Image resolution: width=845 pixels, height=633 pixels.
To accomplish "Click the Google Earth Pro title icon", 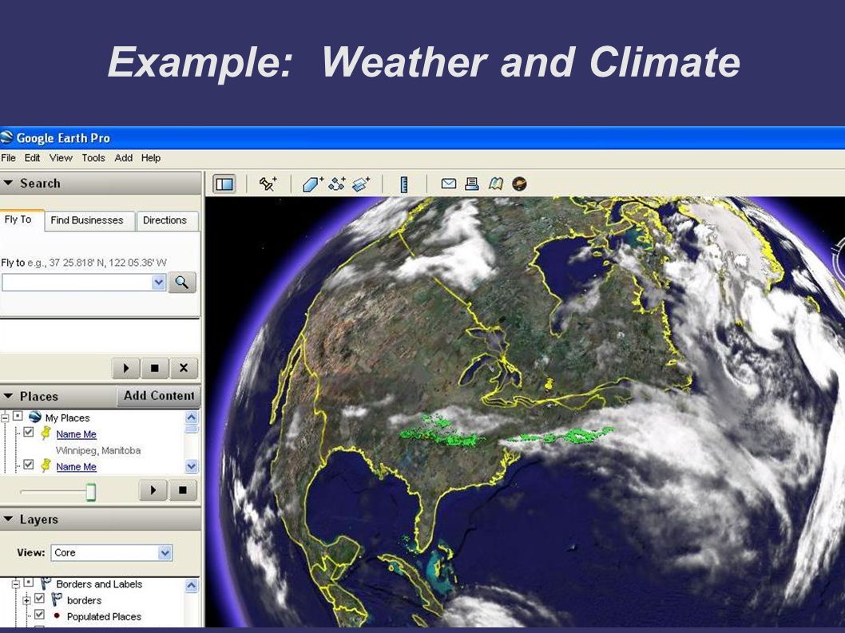I will coord(6,138).
